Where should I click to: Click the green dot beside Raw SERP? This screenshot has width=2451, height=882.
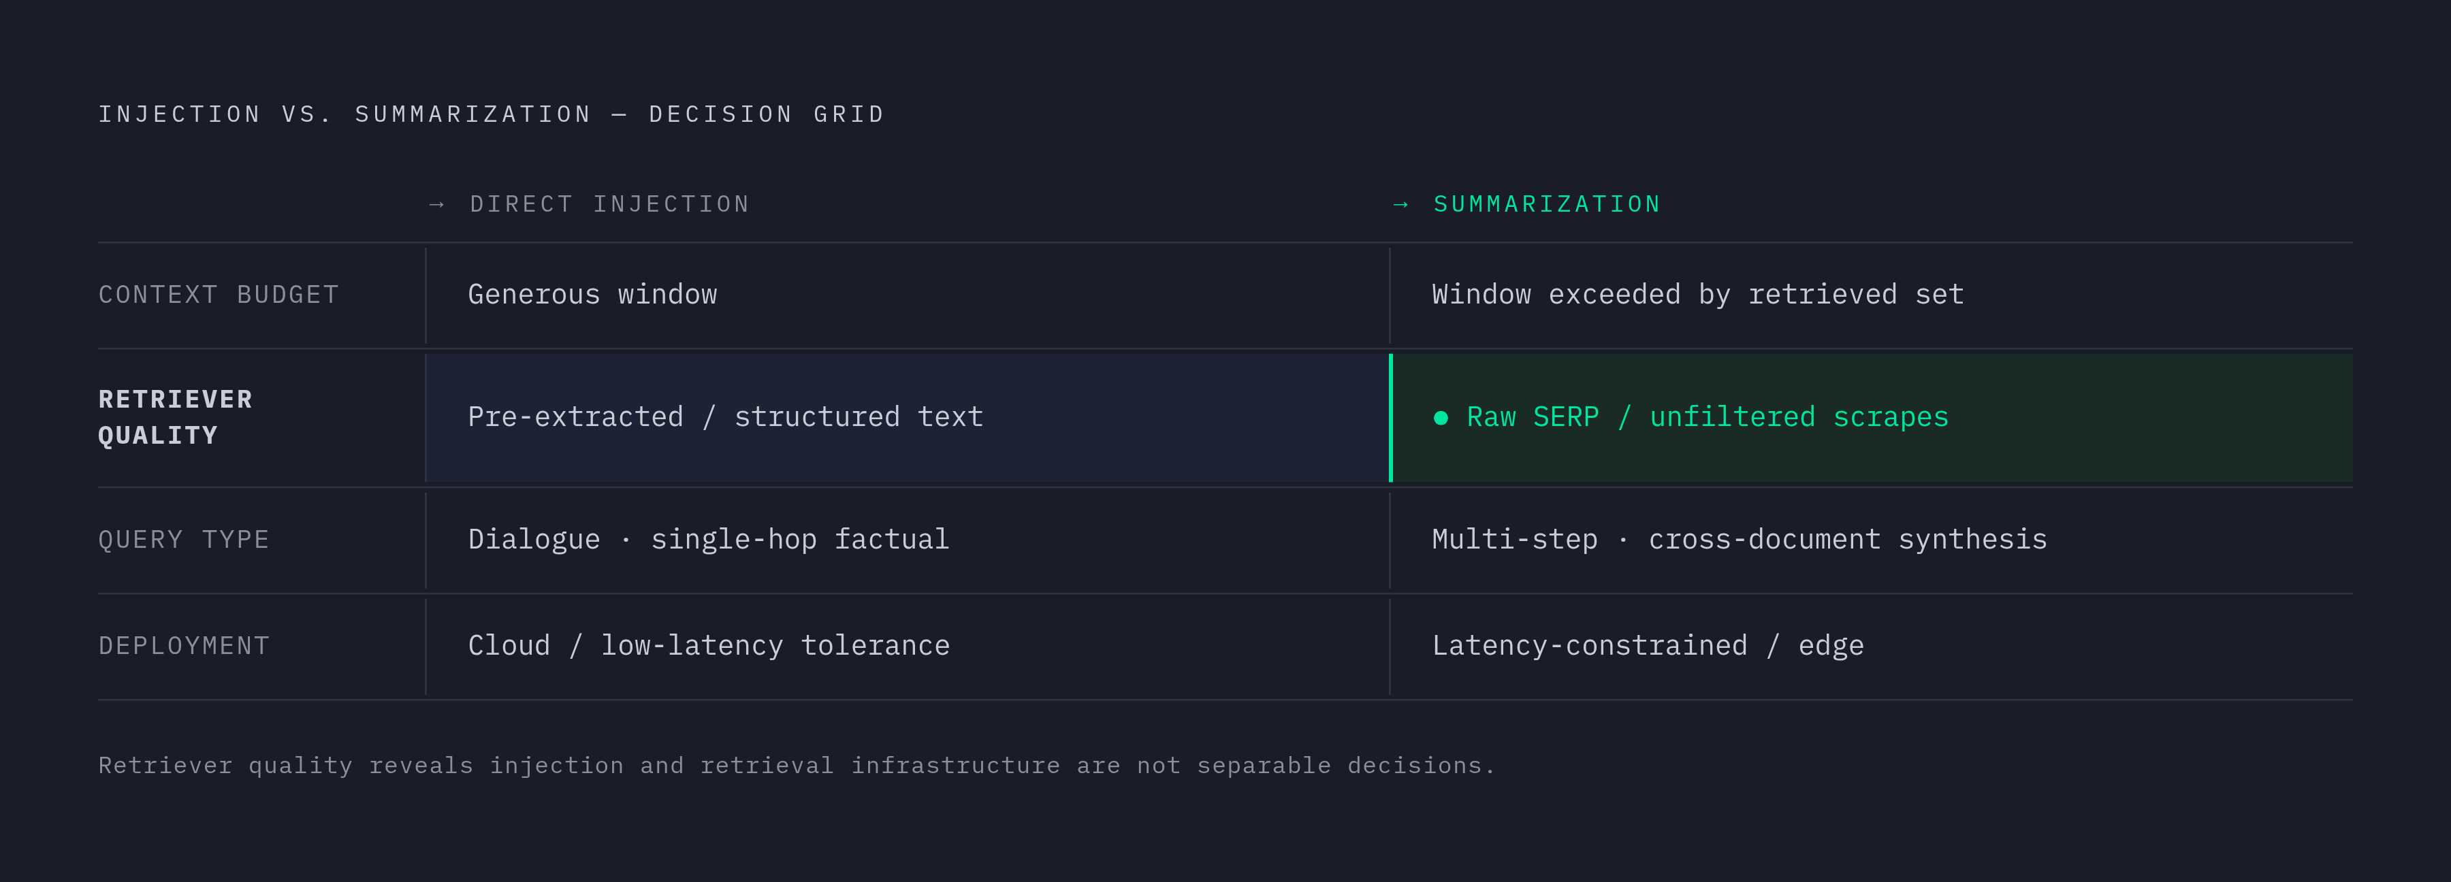coord(1441,418)
